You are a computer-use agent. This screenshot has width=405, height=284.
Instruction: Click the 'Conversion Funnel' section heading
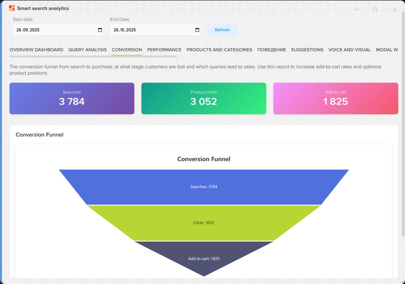[x=39, y=135]
